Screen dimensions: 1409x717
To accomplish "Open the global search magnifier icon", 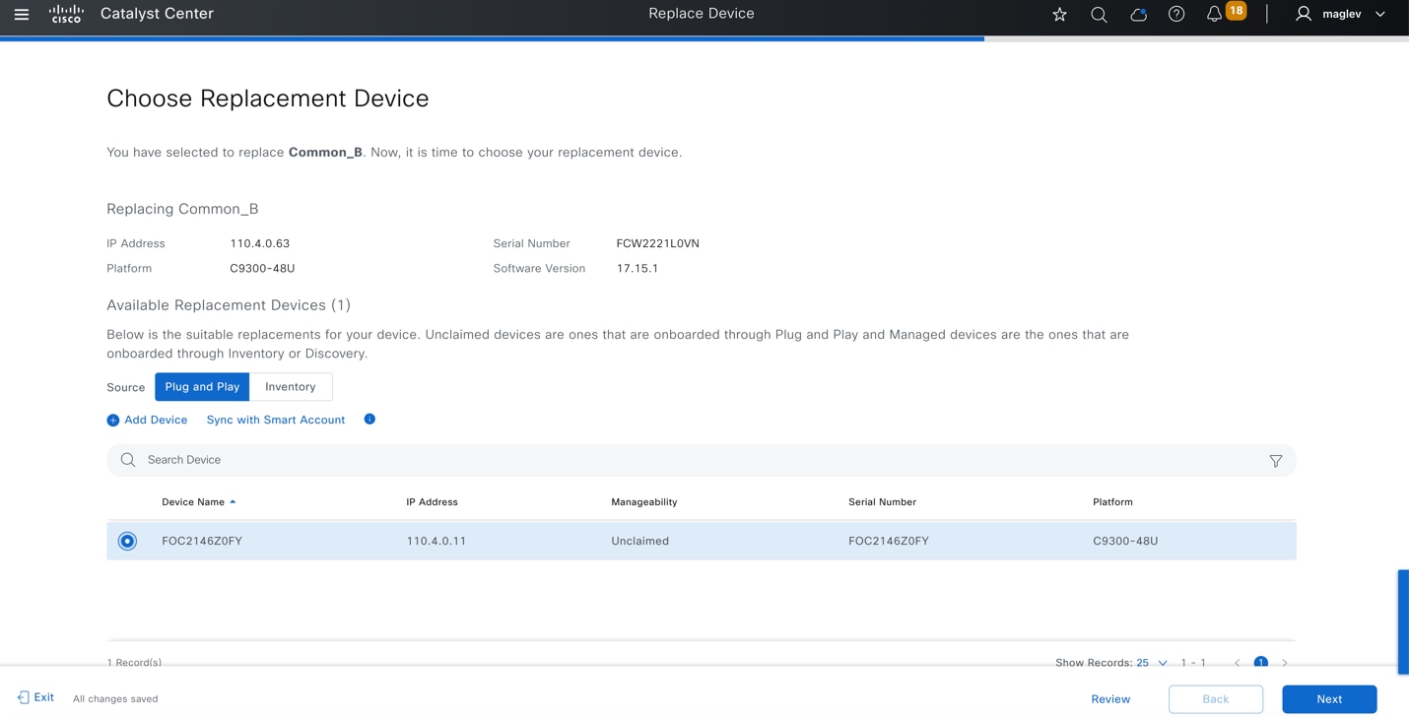I will coord(1098,14).
